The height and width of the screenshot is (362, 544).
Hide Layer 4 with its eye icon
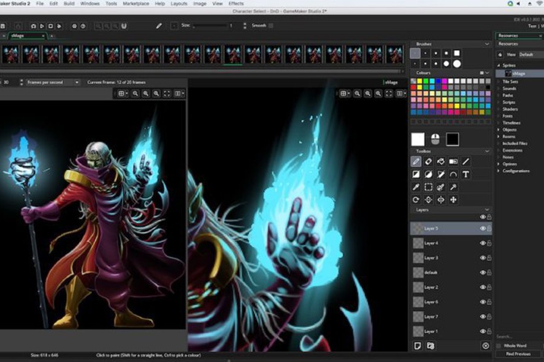tap(482, 243)
